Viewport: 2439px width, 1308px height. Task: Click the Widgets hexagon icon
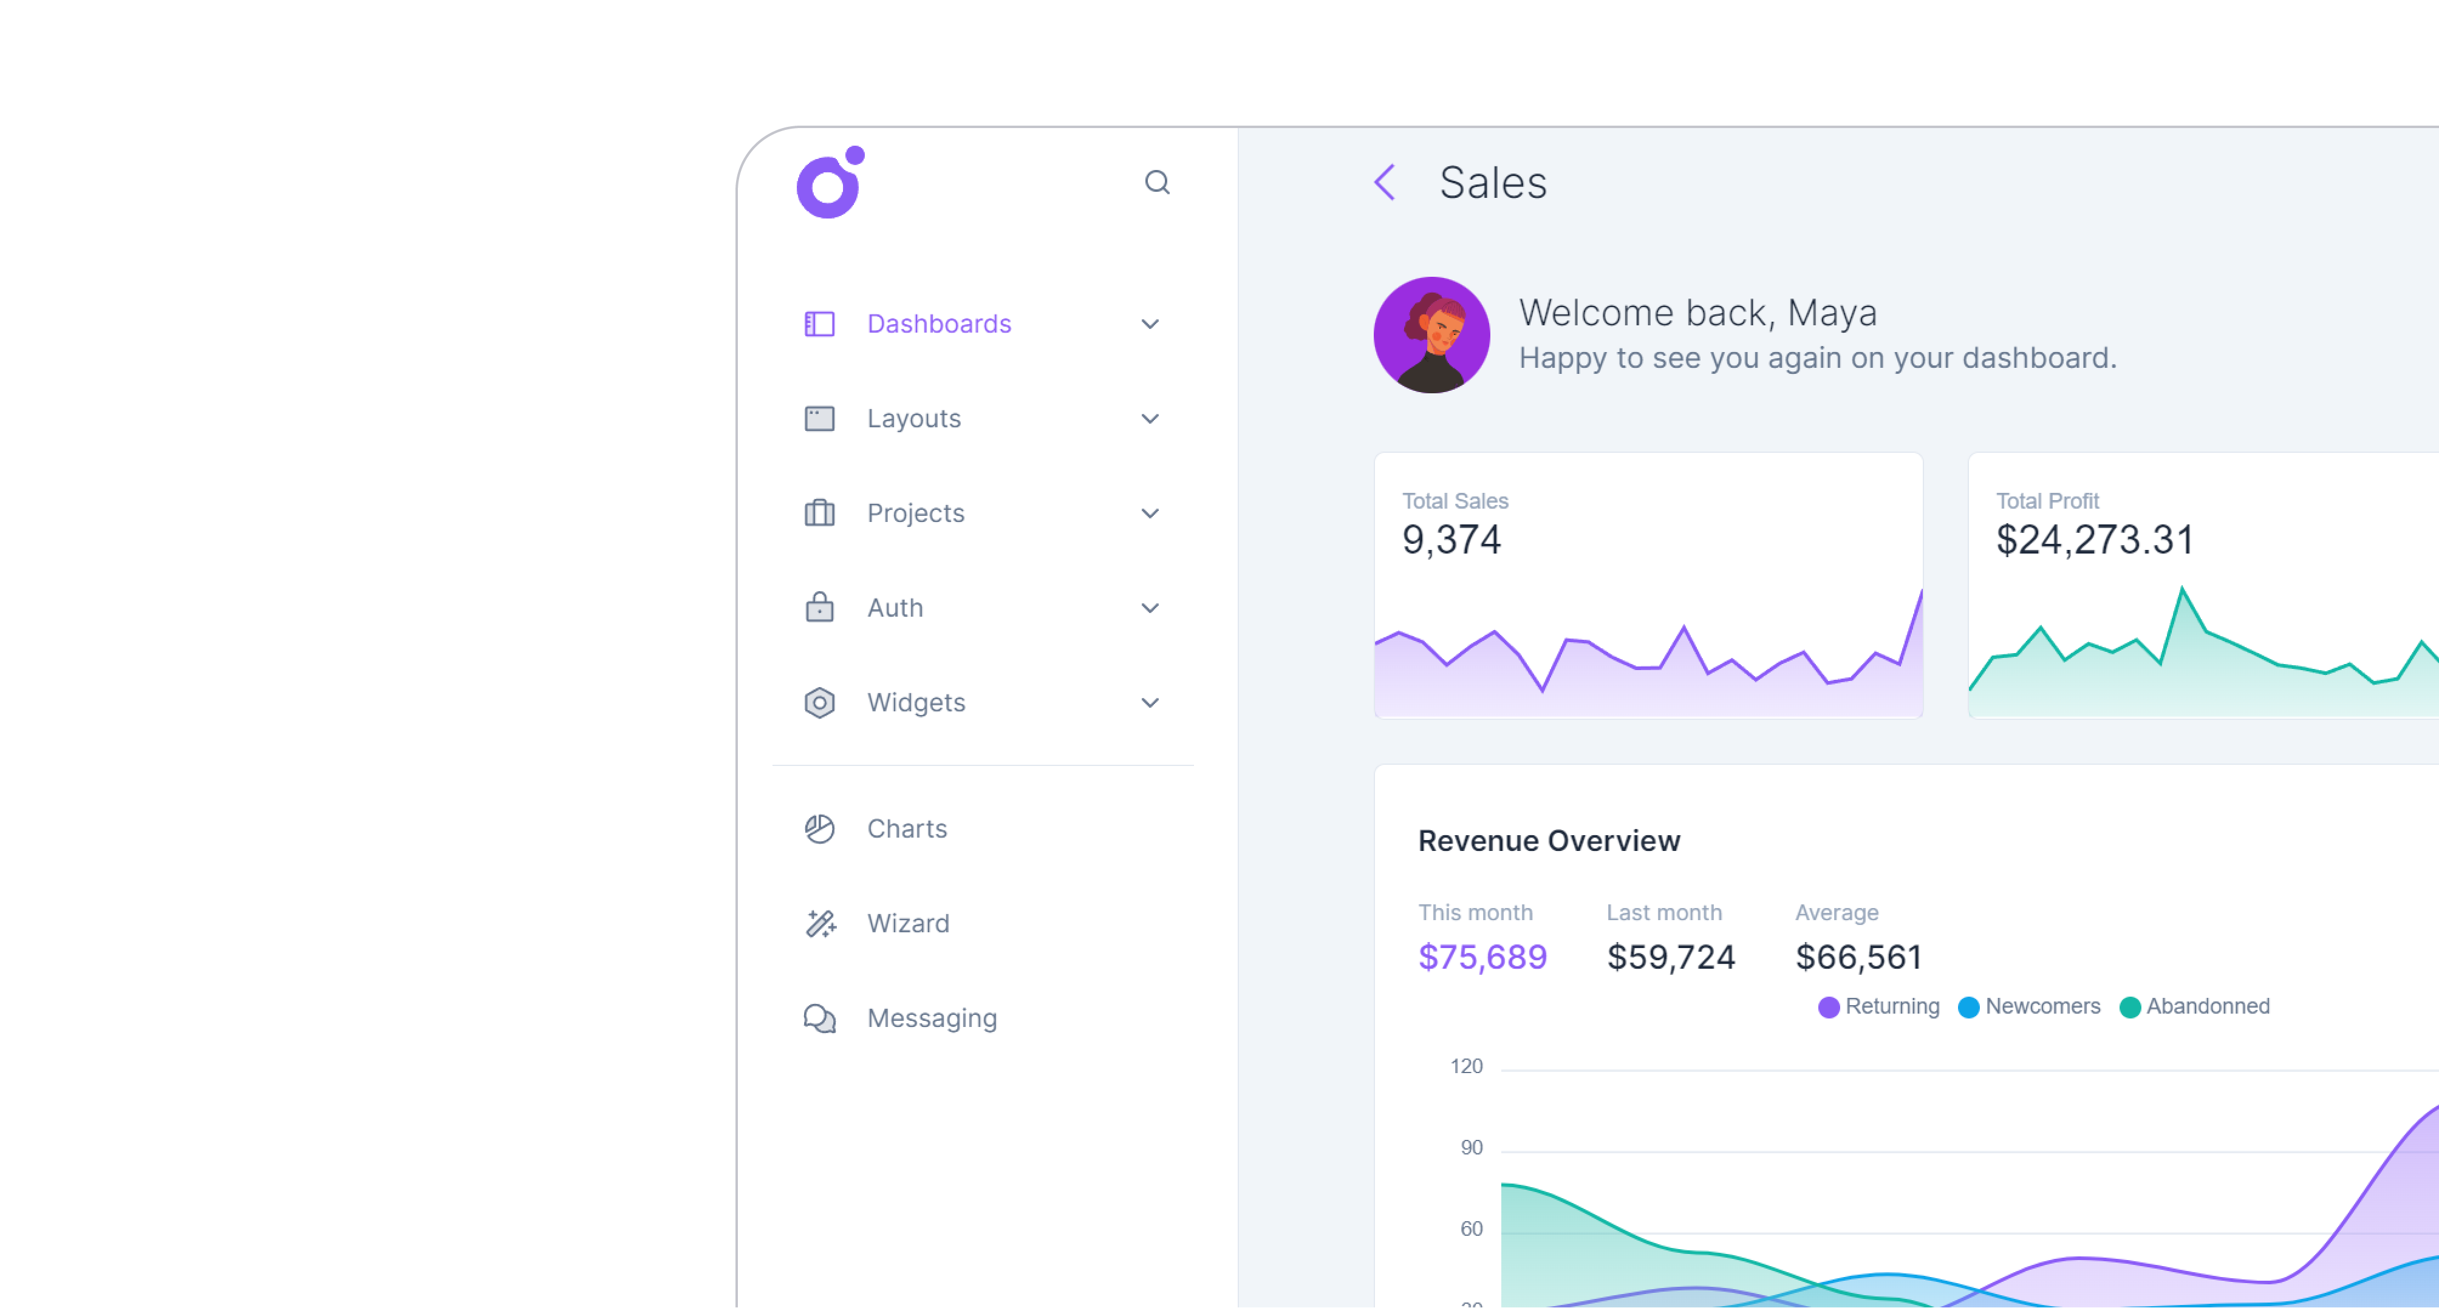(x=819, y=703)
